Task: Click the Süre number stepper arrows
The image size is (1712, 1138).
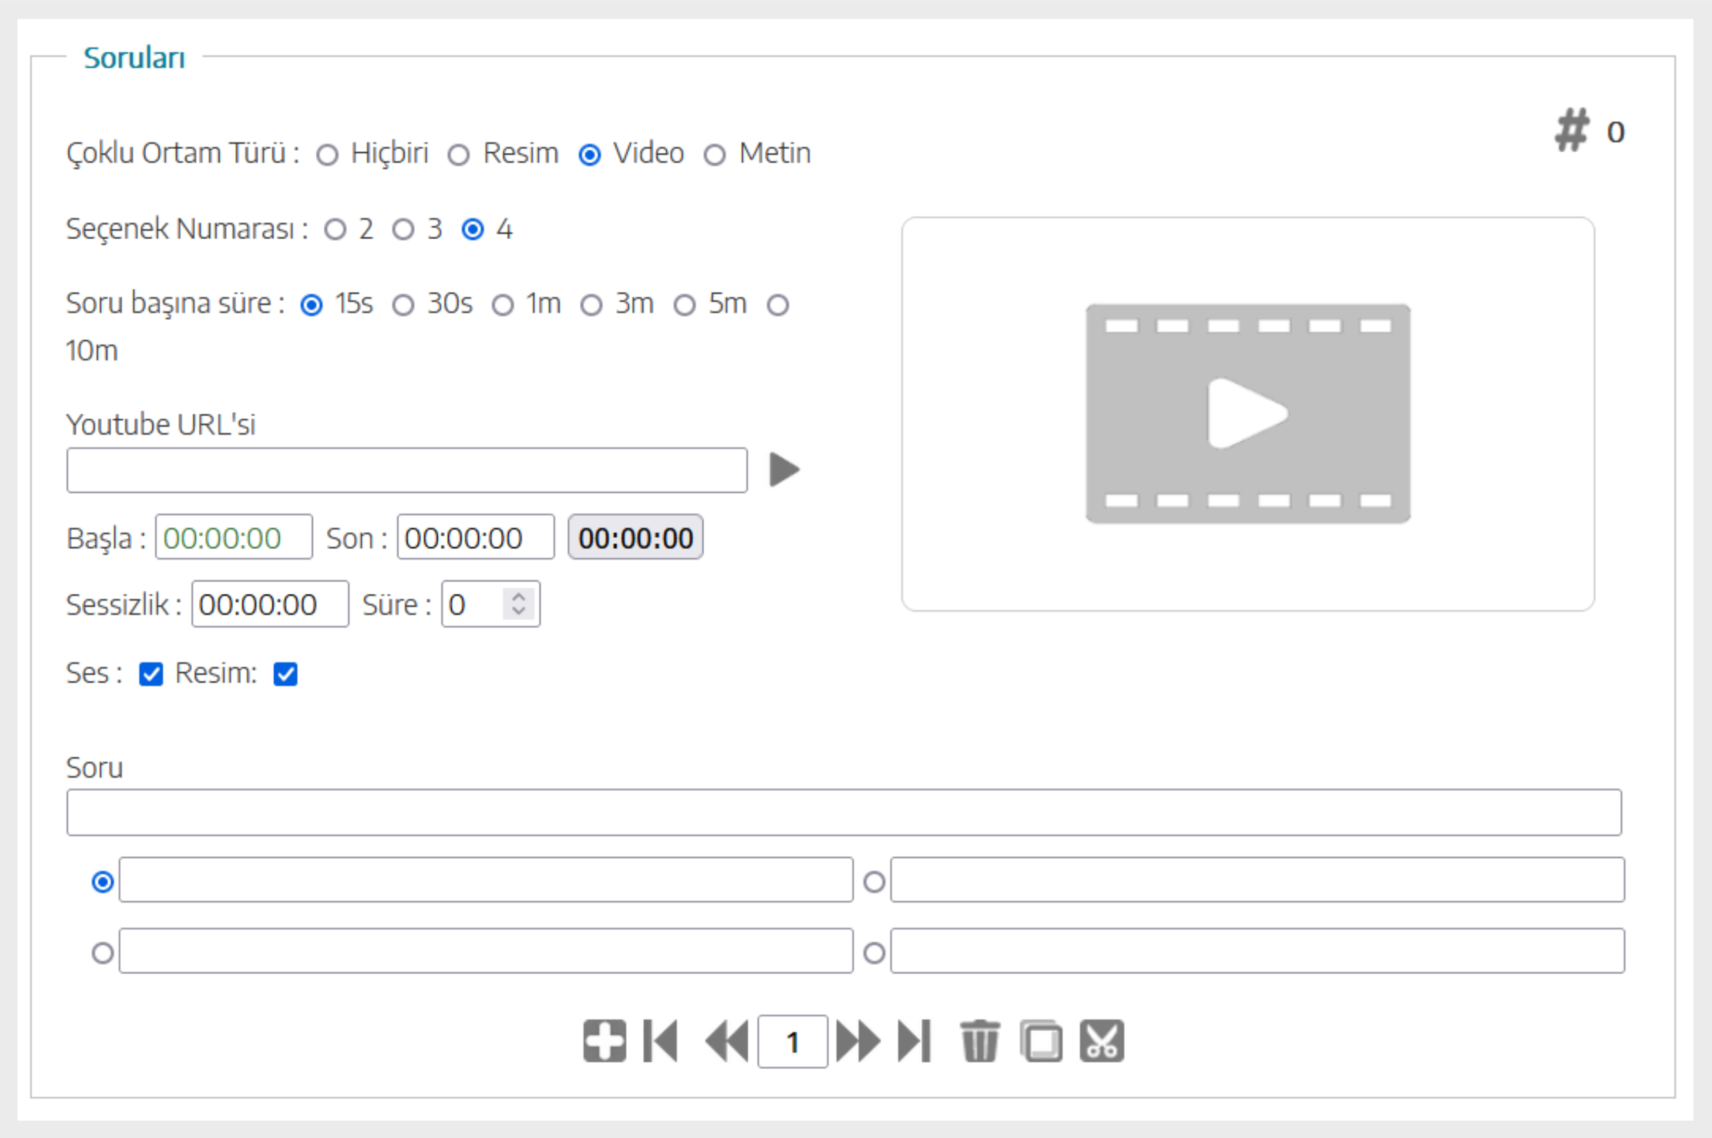Action: point(518,604)
